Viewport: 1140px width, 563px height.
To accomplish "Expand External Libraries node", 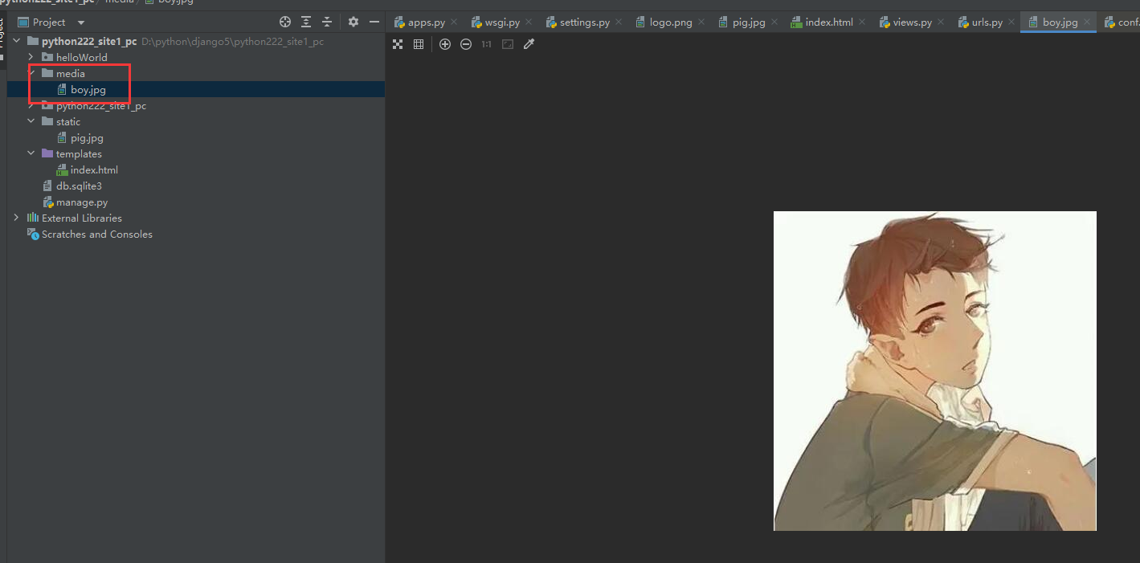I will (x=16, y=218).
